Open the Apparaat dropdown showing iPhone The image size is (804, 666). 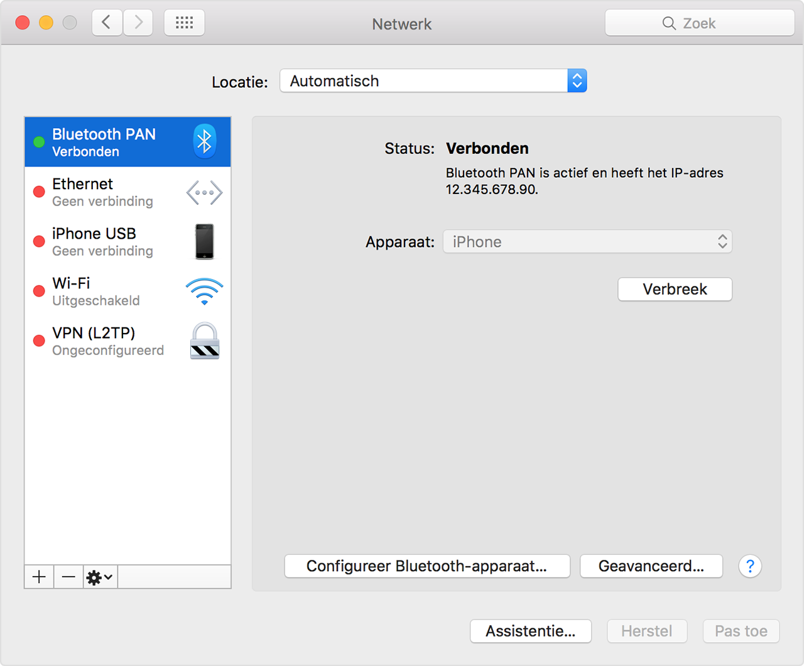pos(587,241)
